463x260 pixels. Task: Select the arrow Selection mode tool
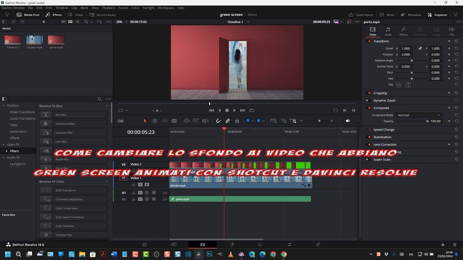tap(145, 121)
